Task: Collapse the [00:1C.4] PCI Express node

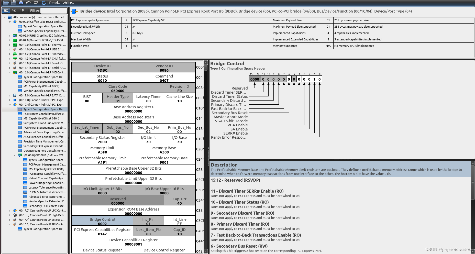Action: (x=9, y=105)
